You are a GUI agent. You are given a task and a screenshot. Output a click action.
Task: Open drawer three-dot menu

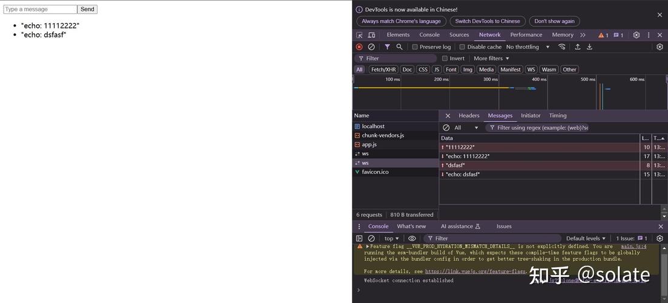(x=359, y=226)
